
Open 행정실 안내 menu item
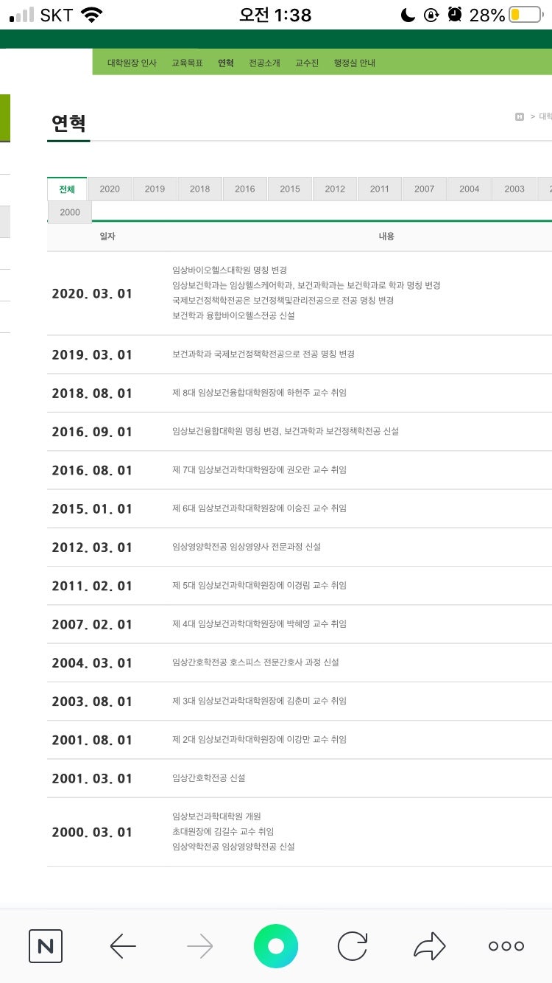tap(354, 63)
